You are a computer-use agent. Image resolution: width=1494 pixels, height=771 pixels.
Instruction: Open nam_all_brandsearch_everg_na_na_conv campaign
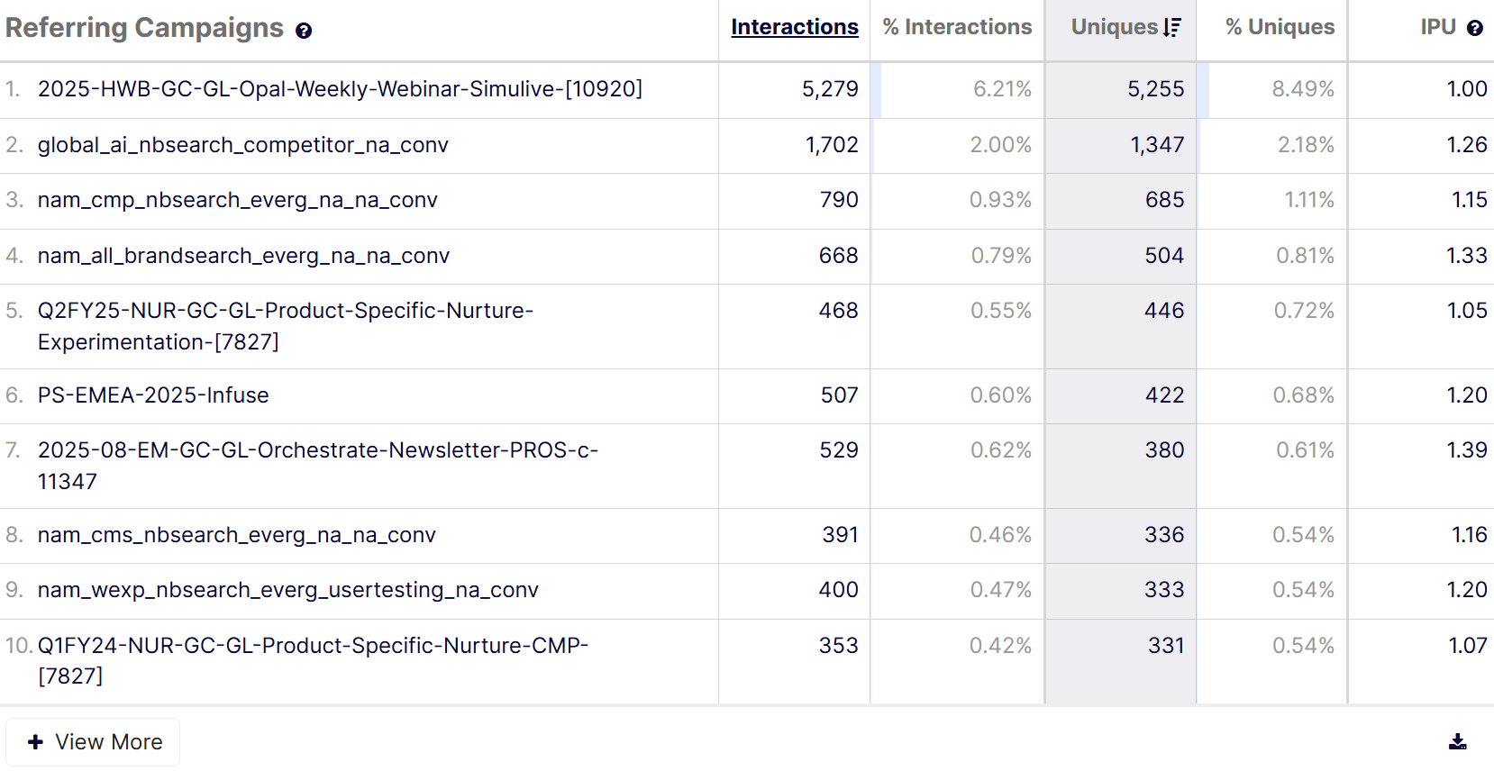point(243,256)
